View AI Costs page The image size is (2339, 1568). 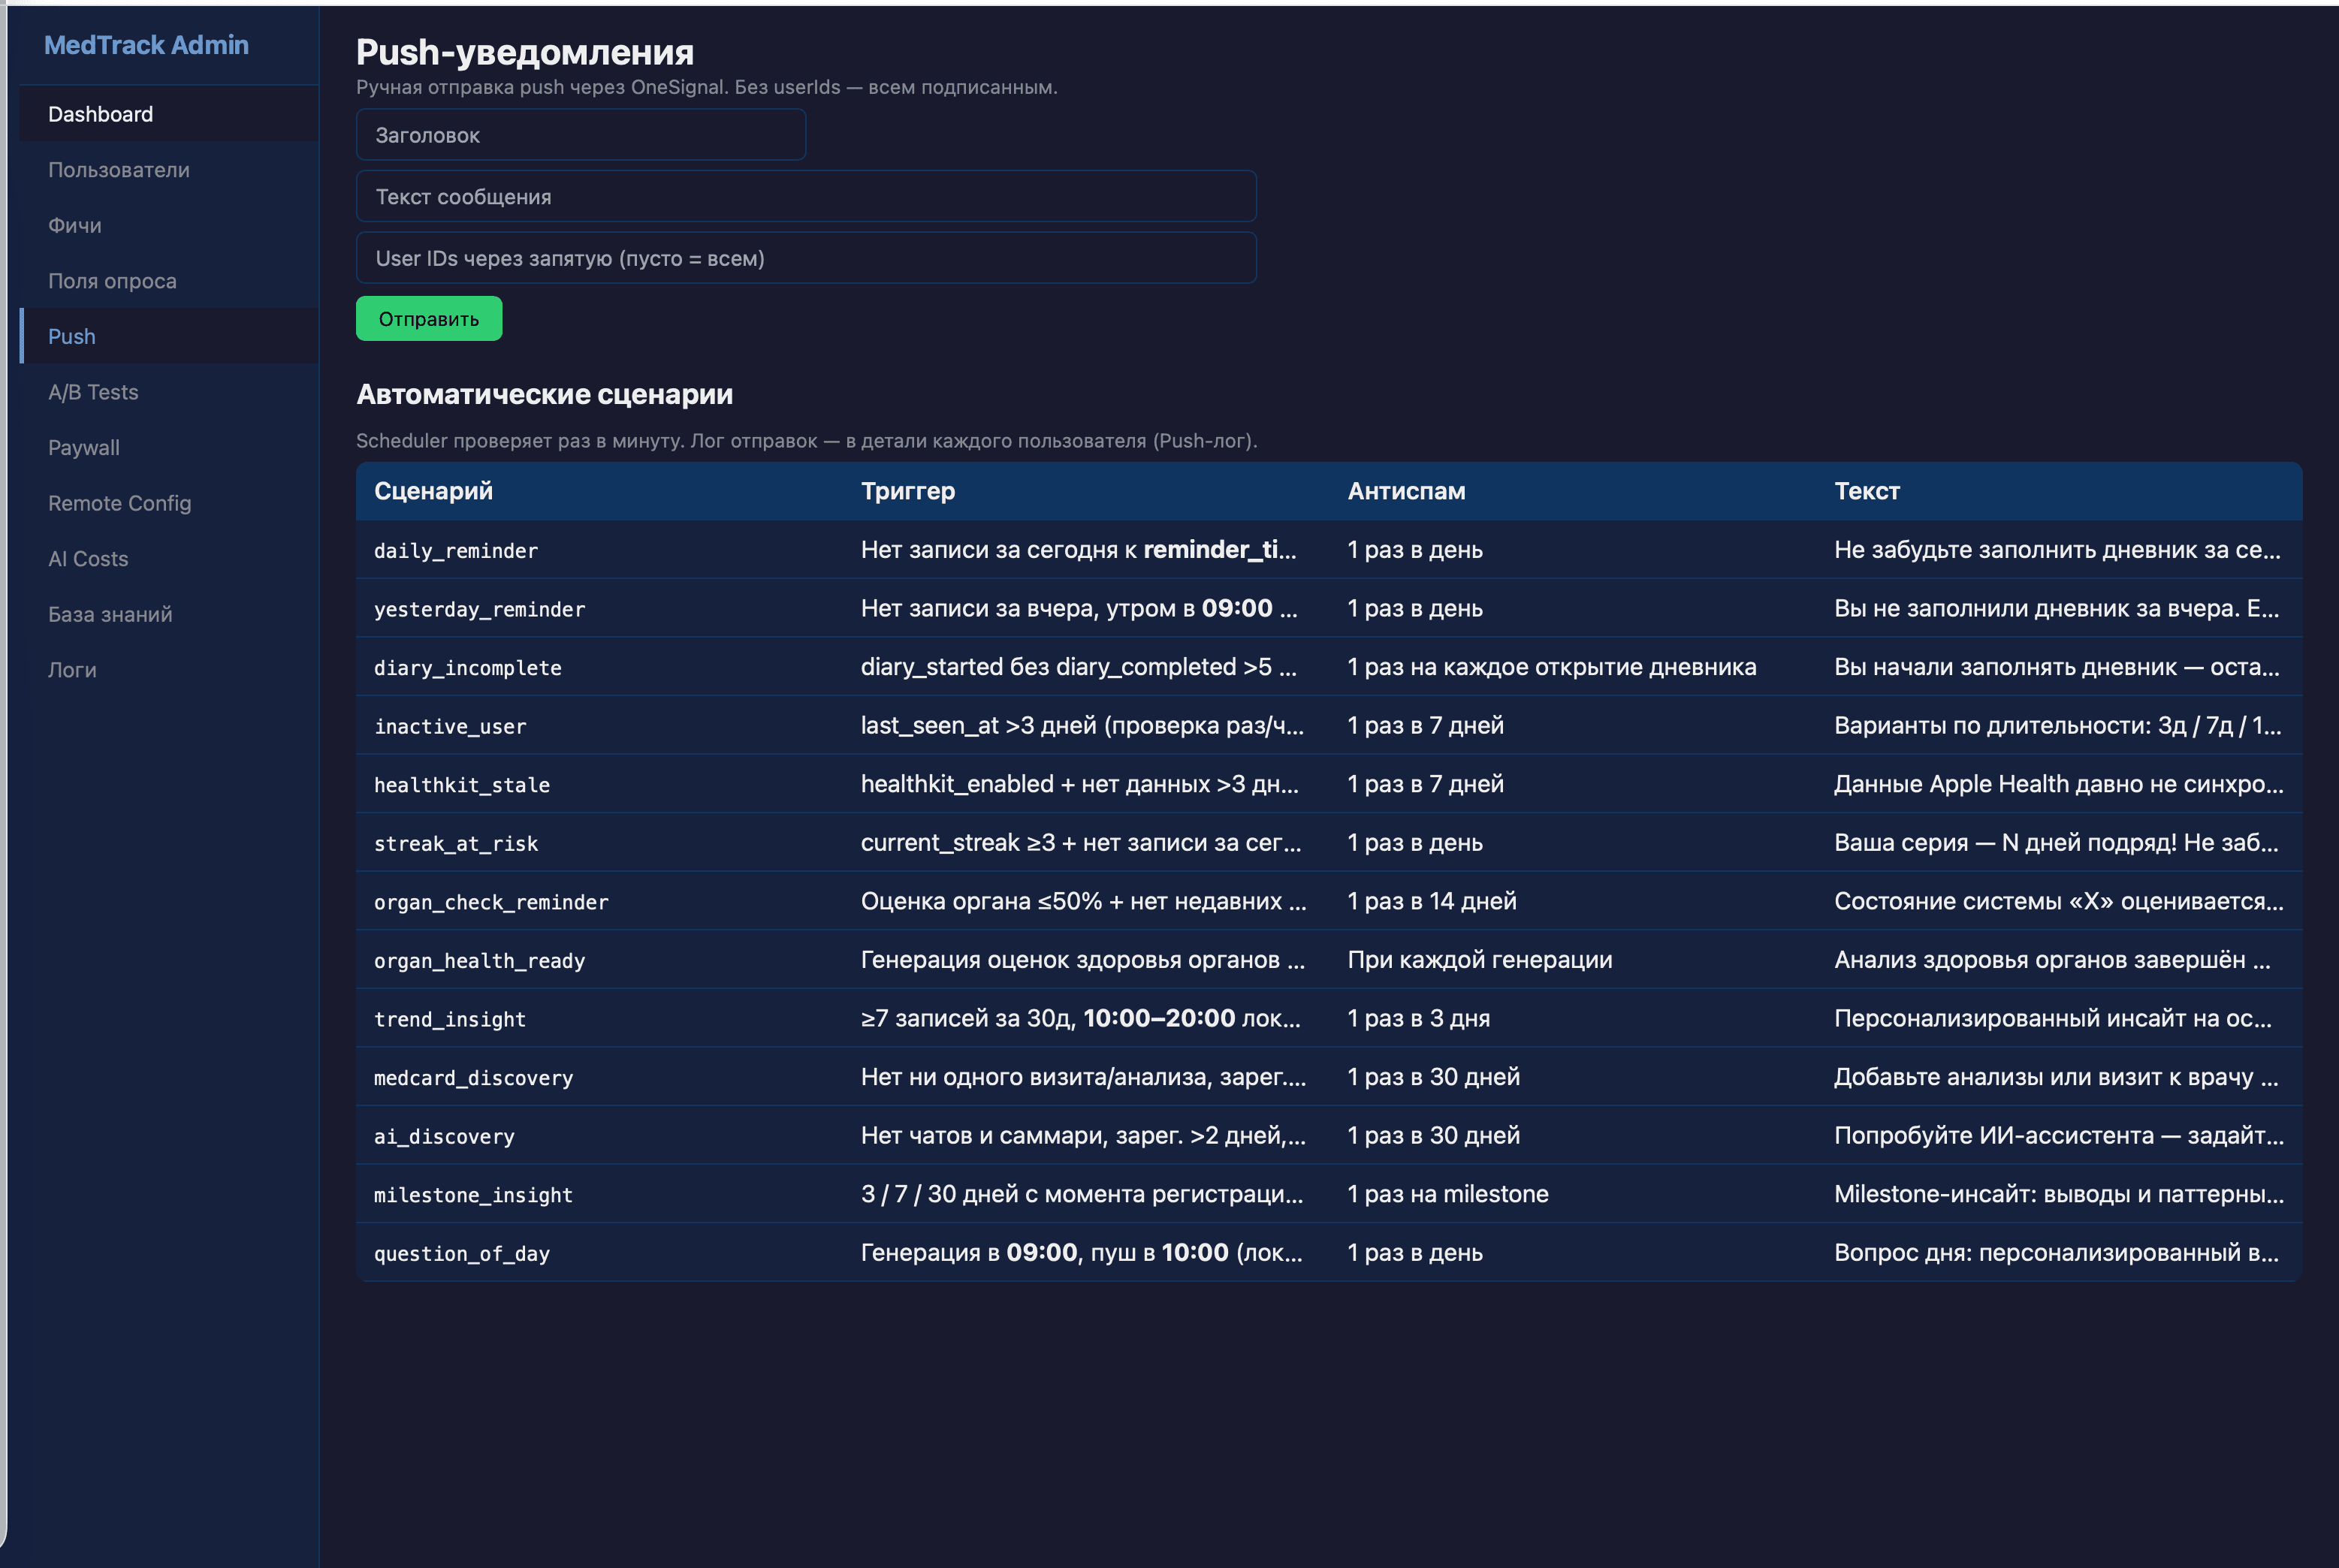88,559
